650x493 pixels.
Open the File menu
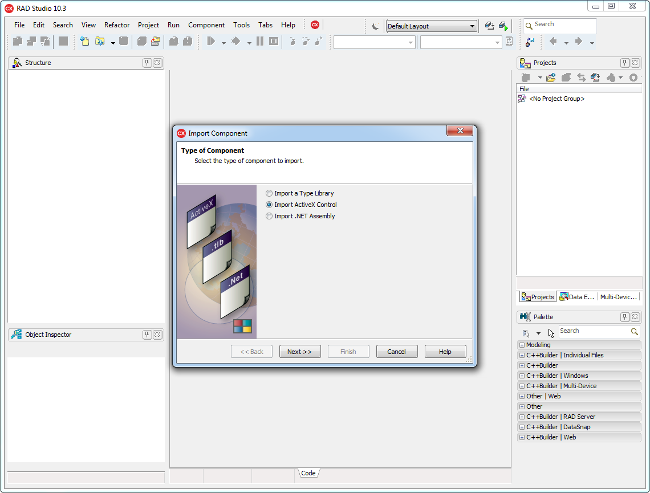[19, 25]
